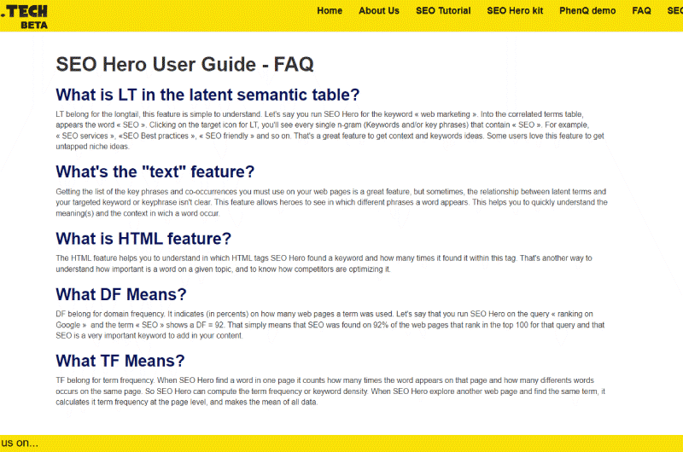This screenshot has width=683, height=452.
Task: Click heading 'What is HTML feature?'
Action: click(x=143, y=239)
